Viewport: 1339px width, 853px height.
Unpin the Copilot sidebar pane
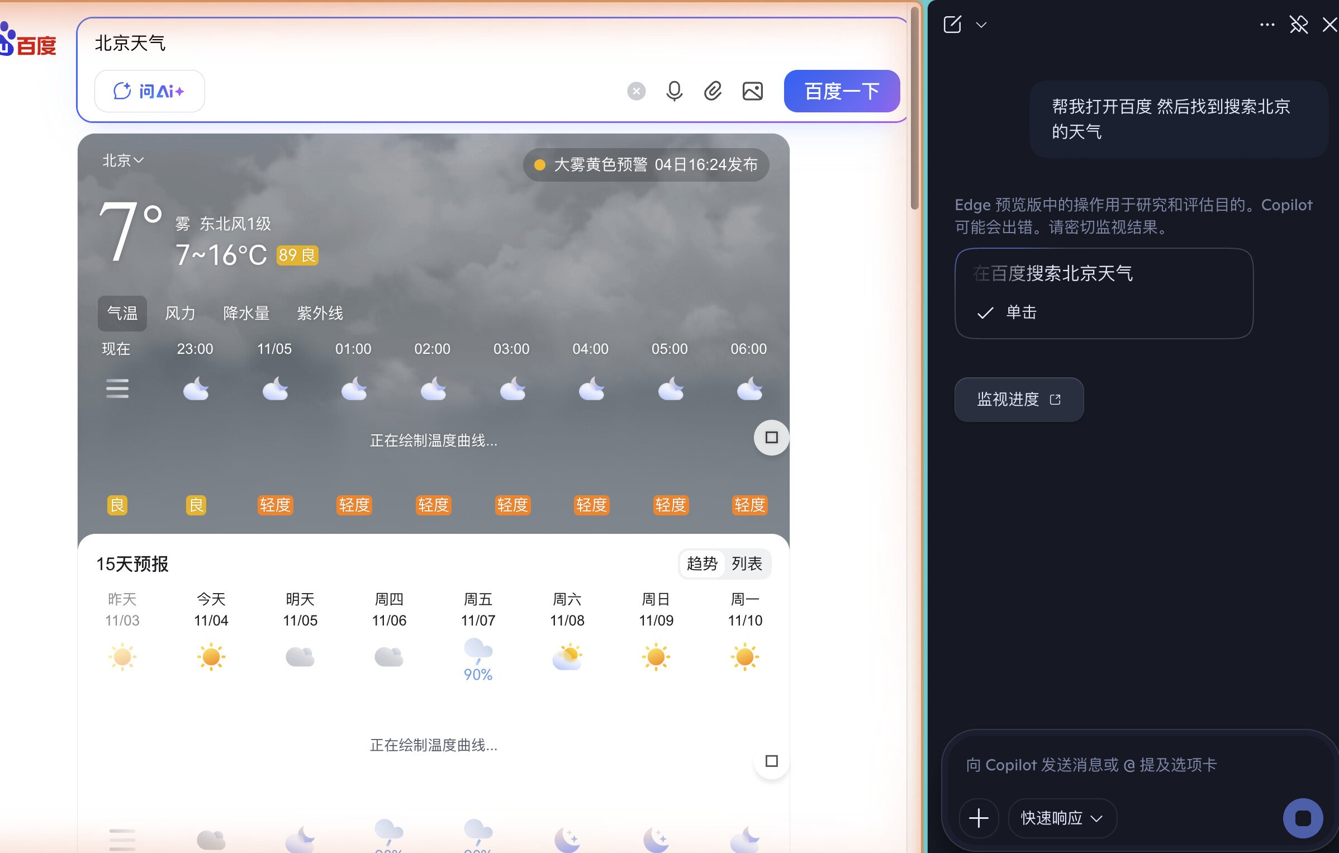tap(1298, 25)
